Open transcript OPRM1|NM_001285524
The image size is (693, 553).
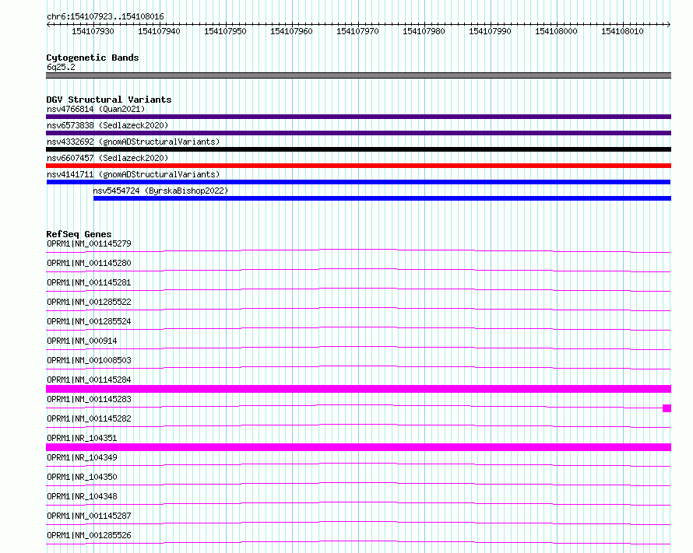pos(89,321)
